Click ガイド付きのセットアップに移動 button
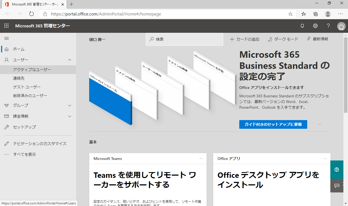This screenshot has height=206, width=348. point(273,124)
